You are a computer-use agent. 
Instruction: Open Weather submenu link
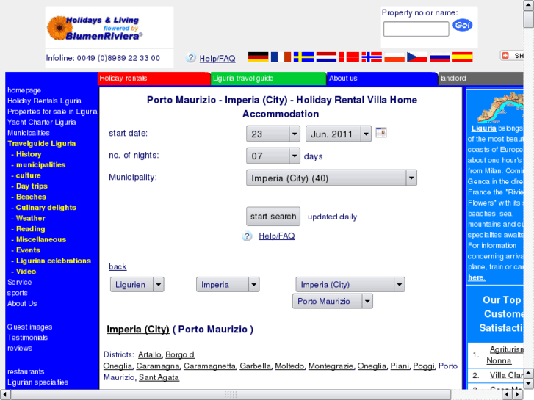(31, 218)
